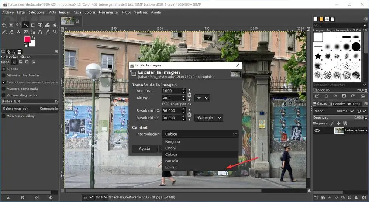Click the Anchura input field
The width and height of the screenshot is (369, 202).
pos(172,91)
